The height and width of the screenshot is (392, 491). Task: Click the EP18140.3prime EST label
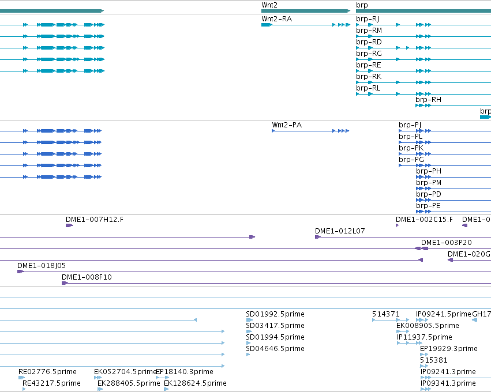[185, 372]
